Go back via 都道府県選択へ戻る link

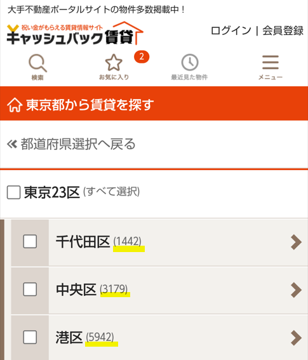click(x=78, y=144)
